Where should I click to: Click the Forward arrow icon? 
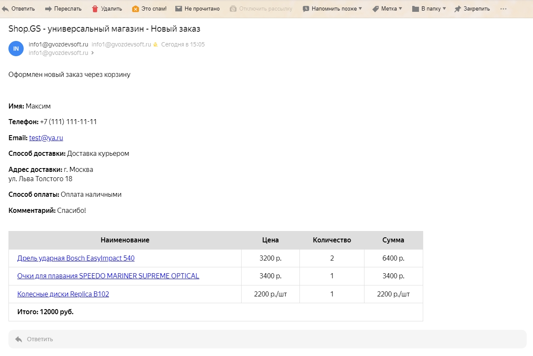(48, 9)
